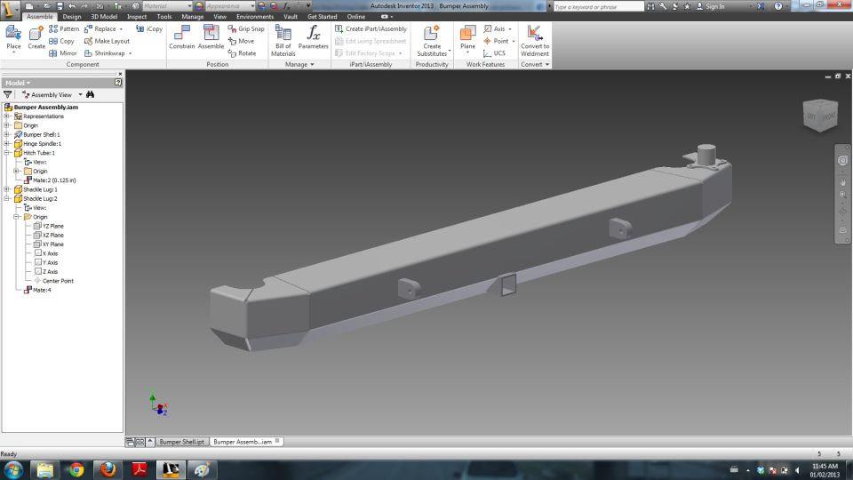Viewport: 853px width, 480px height.
Task: Open the Help question mark button
Action: pos(778,6)
